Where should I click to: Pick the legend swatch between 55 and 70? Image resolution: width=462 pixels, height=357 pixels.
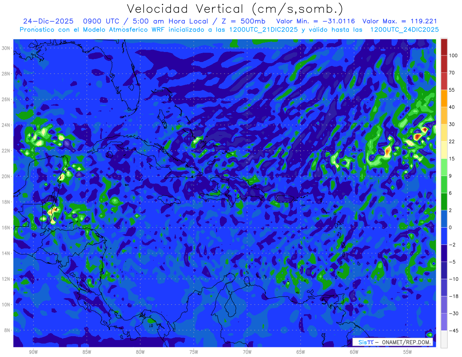[x=444, y=81]
